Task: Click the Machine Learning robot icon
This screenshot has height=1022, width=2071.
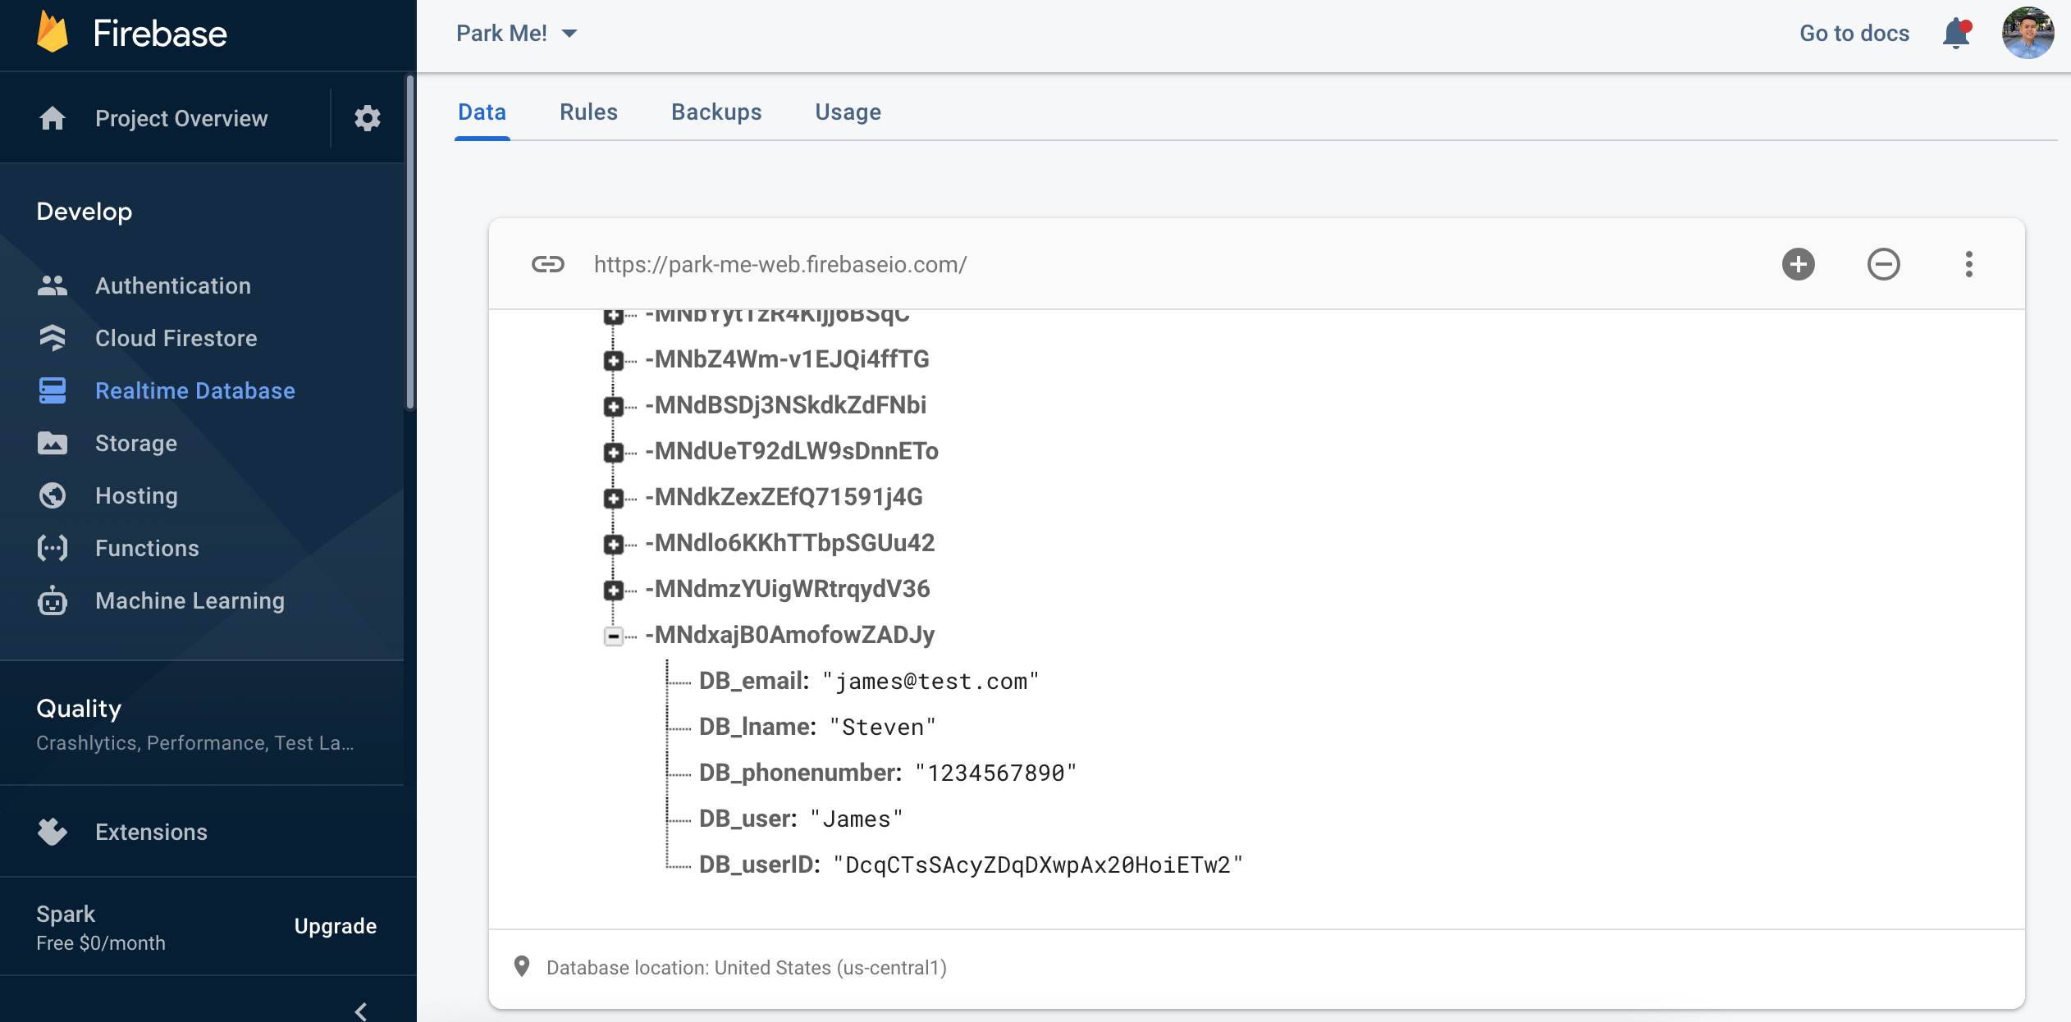Action: pos(53,600)
